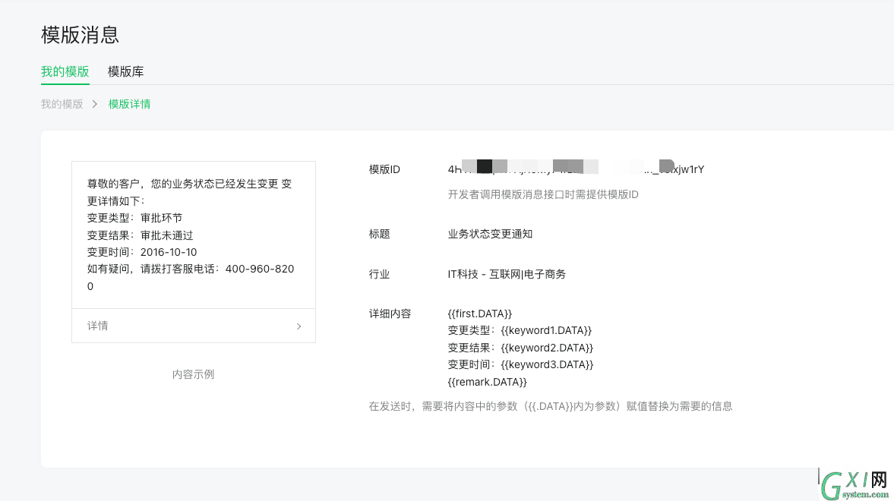
Task: Click the breadcrumb separator chevron
Action: coord(95,104)
